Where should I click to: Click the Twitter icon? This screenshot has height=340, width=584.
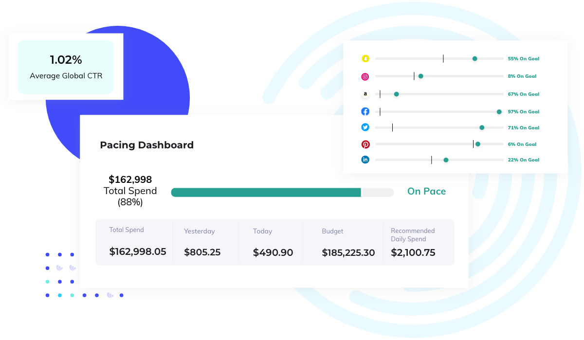pyautogui.click(x=365, y=127)
